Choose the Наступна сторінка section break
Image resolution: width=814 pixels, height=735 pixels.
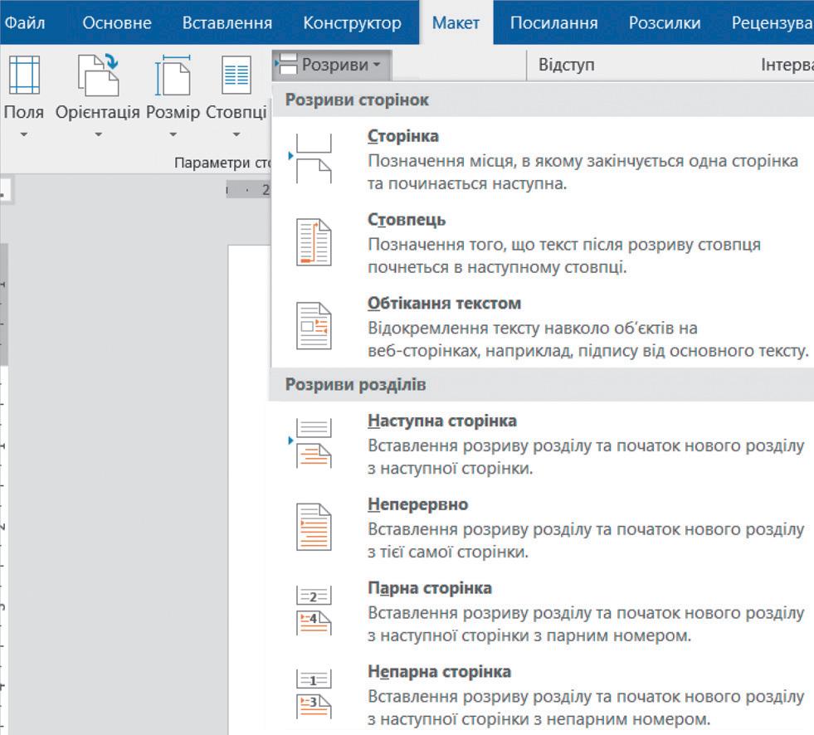[x=441, y=421]
